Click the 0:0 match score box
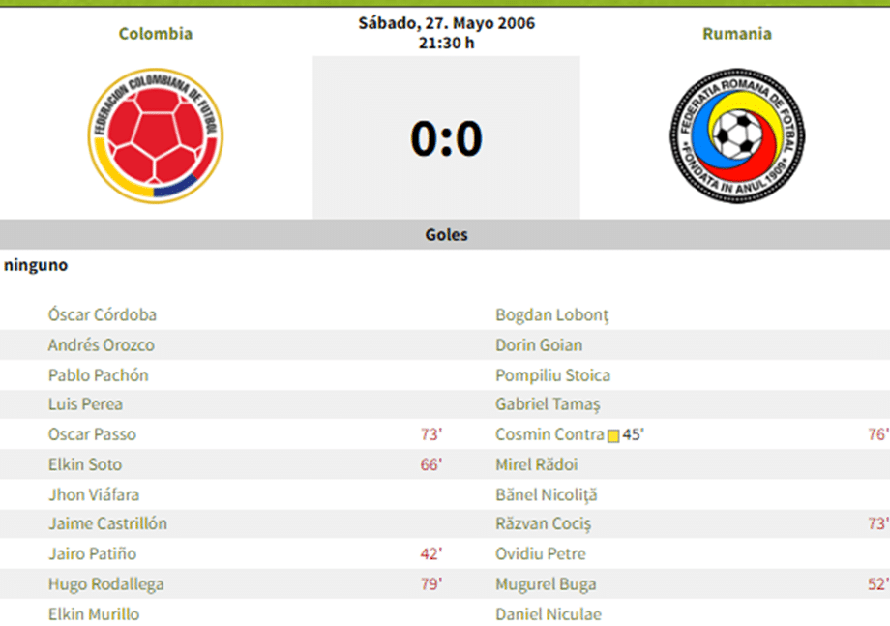 coord(446,137)
